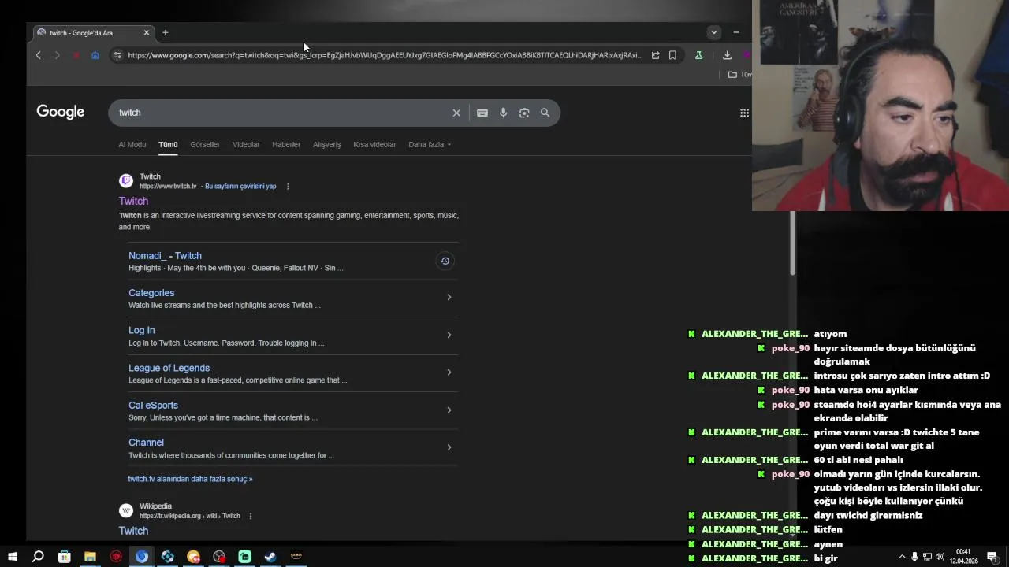Open the Haberler tab
Screen dimensions: 1009x567
[x=286, y=144]
